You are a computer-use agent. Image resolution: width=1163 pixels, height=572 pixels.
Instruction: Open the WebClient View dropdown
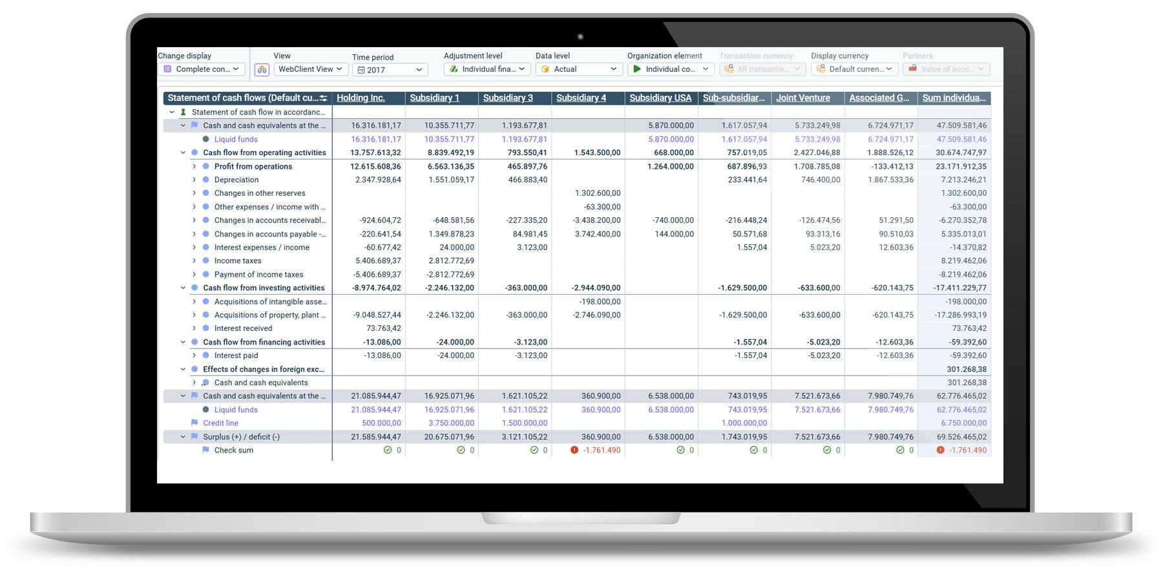click(x=311, y=69)
